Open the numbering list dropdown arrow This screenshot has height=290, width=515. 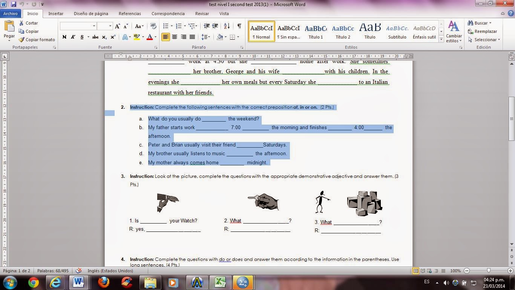click(x=184, y=26)
